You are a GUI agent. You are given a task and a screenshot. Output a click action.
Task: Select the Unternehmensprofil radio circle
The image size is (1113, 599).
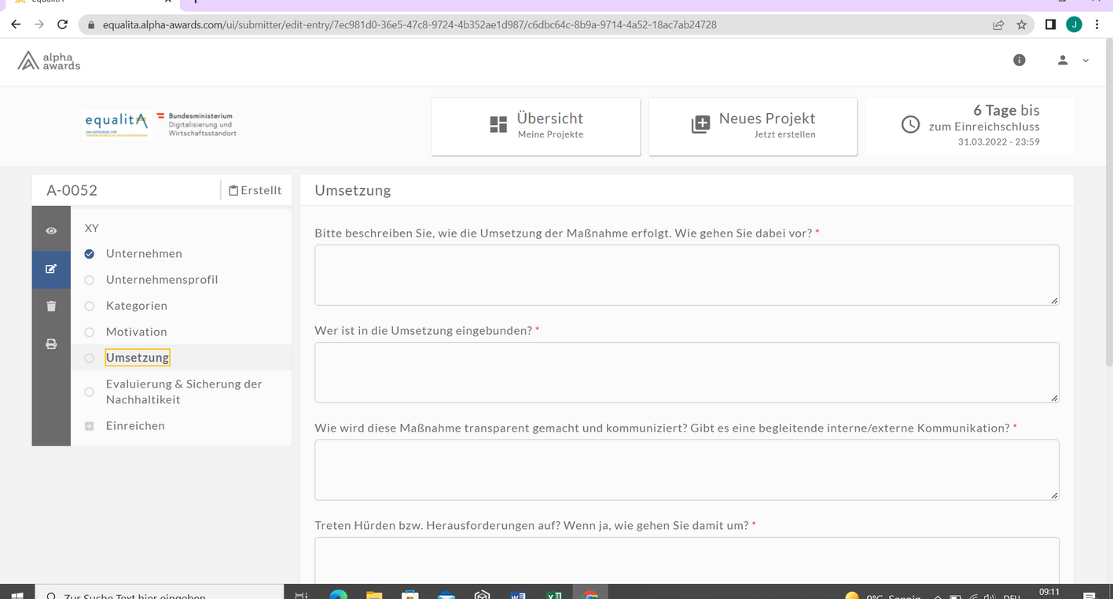tap(90, 280)
